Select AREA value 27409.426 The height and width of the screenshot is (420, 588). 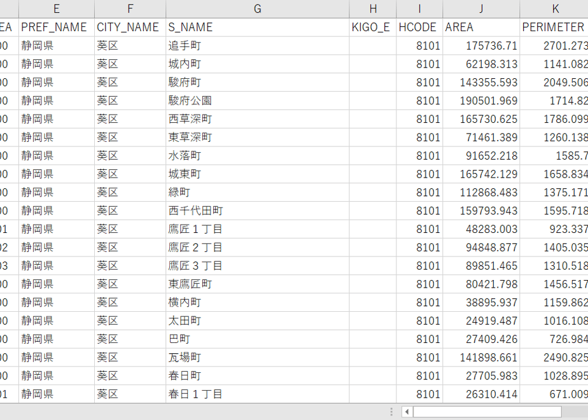[481, 339]
